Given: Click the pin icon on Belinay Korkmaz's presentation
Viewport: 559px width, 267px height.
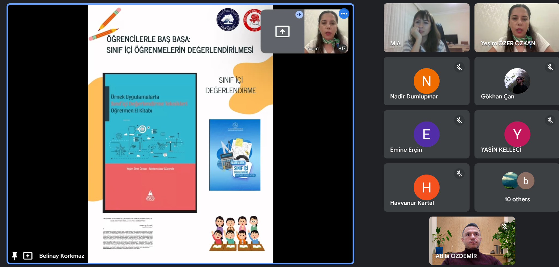Looking at the screenshot, I should 15,256.
